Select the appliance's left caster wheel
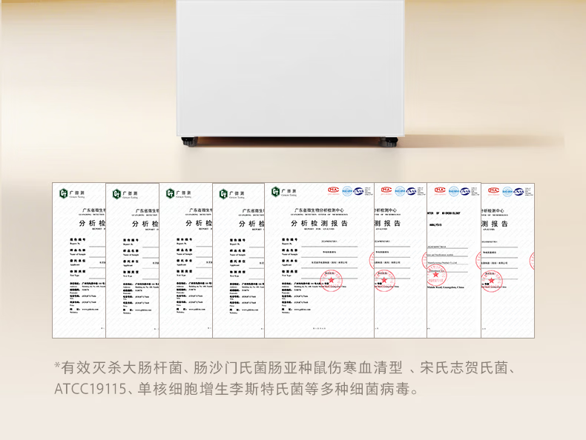This screenshot has height=440, width=586. (187, 139)
